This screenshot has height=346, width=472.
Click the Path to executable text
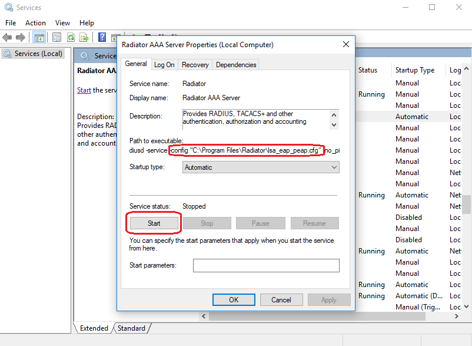coord(234,150)
